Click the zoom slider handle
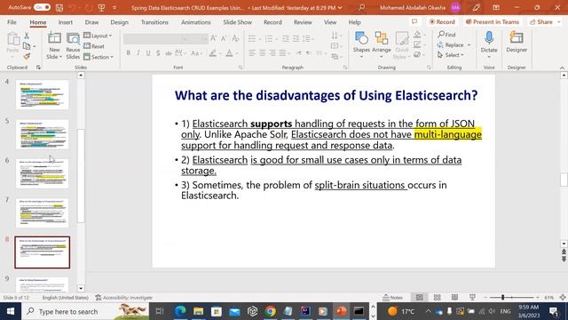This screenshot has height=320, width=568. point(503,297)
